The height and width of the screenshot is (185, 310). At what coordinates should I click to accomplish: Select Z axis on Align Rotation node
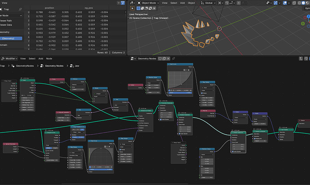(x=83, y=130)
